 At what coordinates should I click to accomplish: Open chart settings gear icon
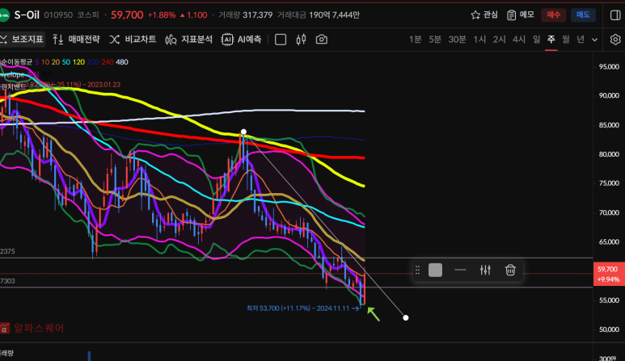[x=615, y=40]
